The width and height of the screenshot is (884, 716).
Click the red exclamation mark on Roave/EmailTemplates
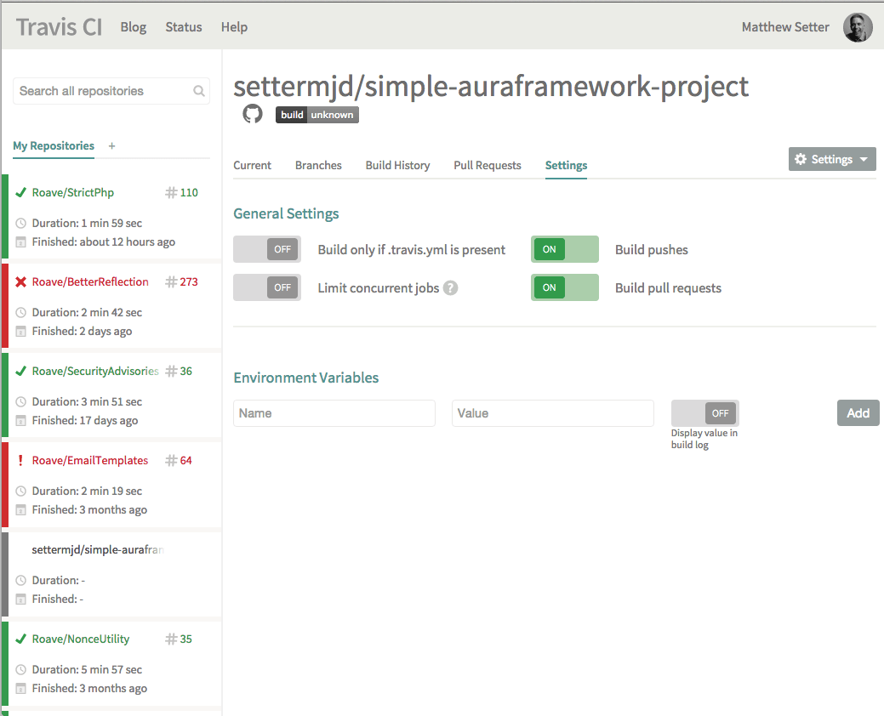(x=21, y=460)
